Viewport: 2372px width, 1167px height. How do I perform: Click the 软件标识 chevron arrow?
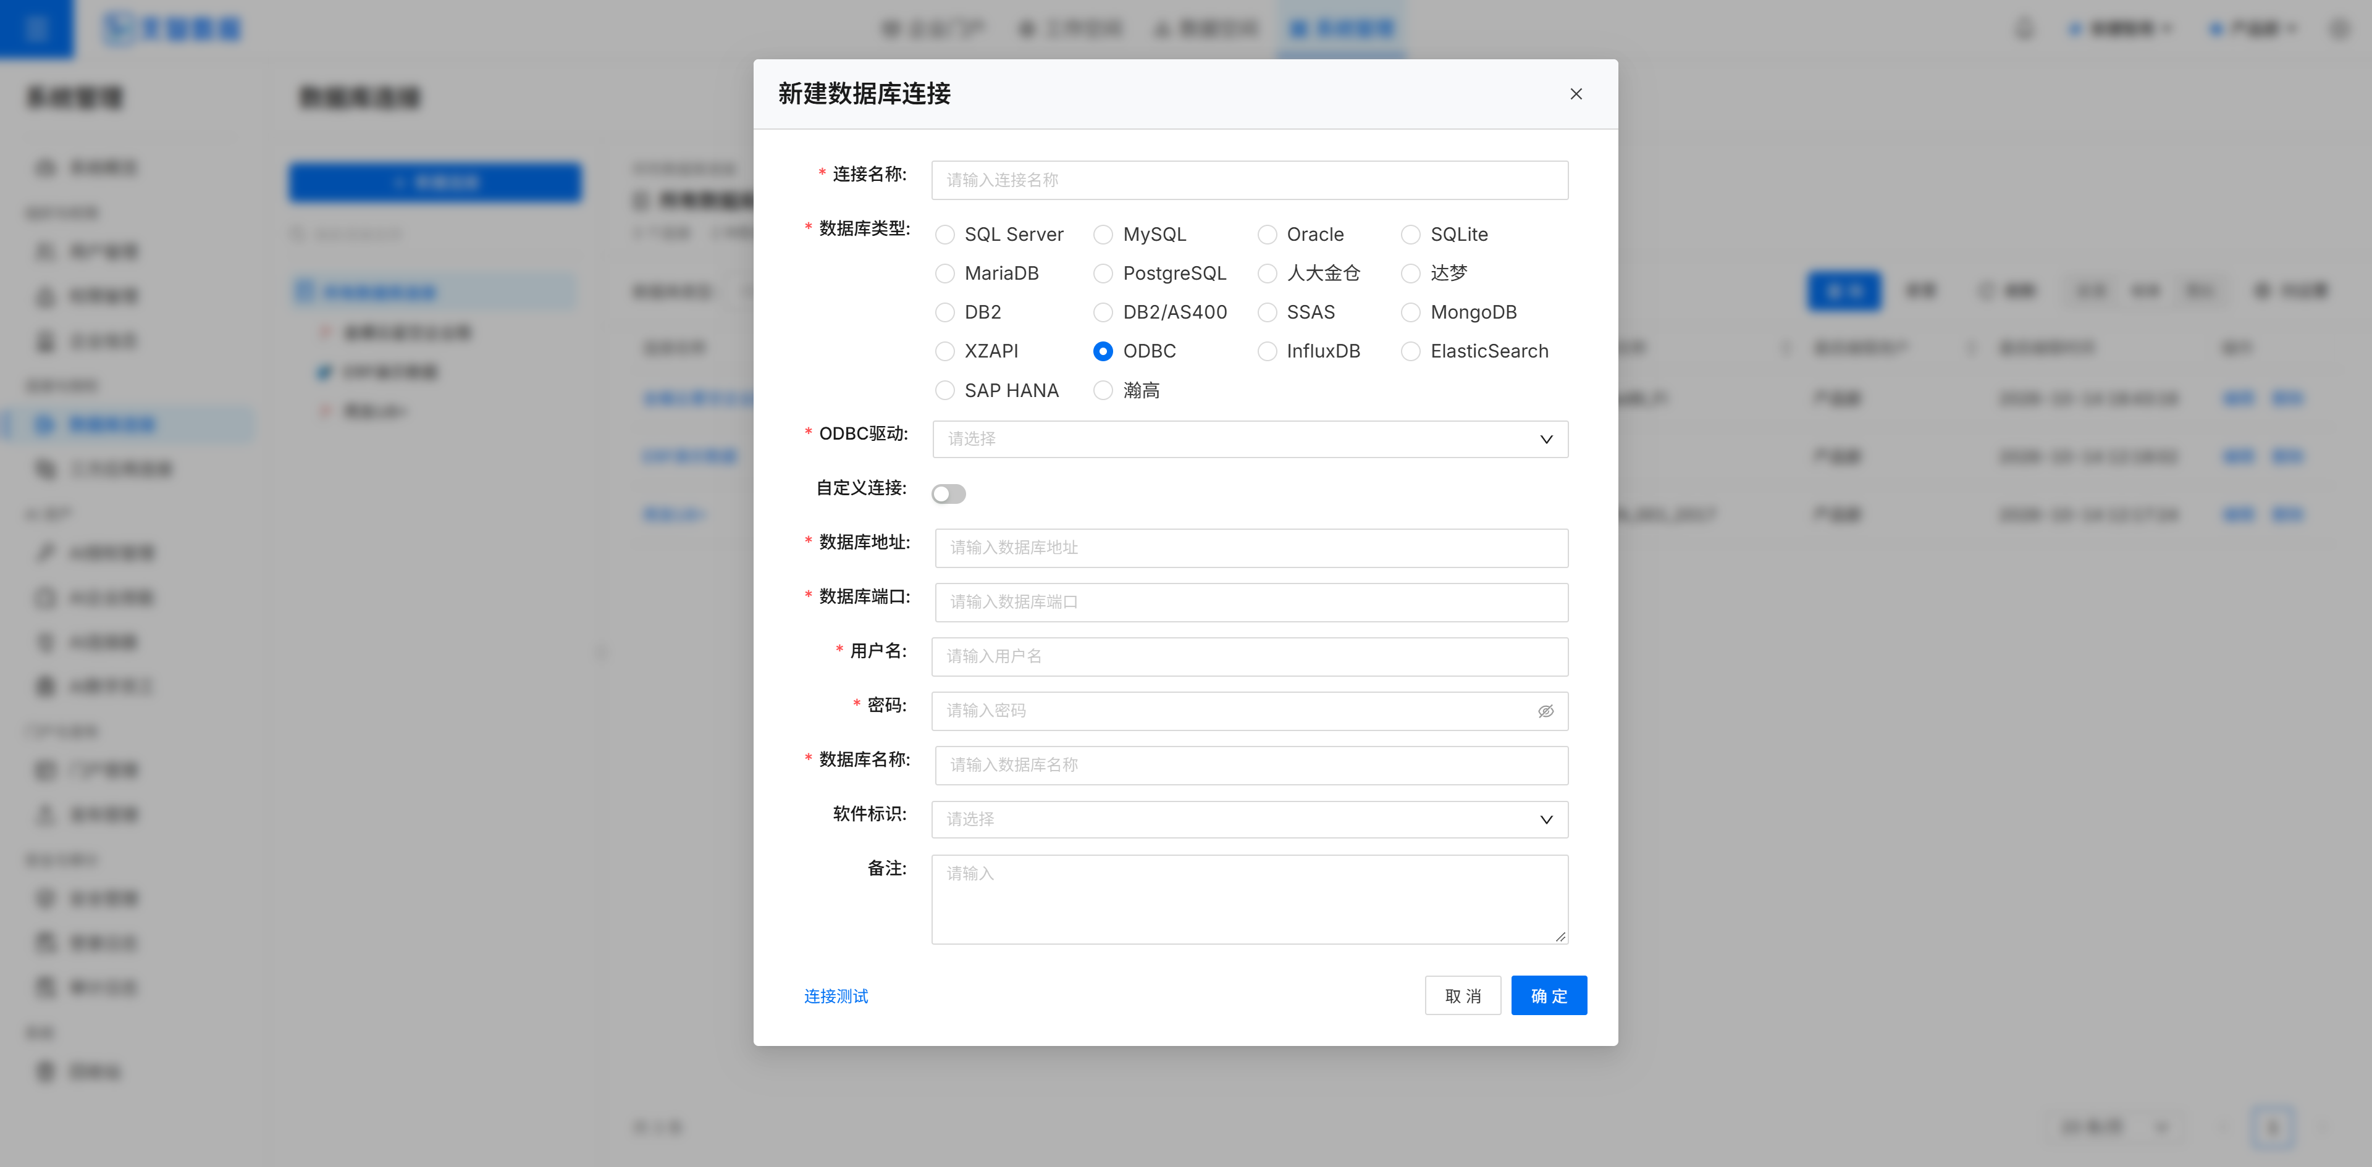1546,819
